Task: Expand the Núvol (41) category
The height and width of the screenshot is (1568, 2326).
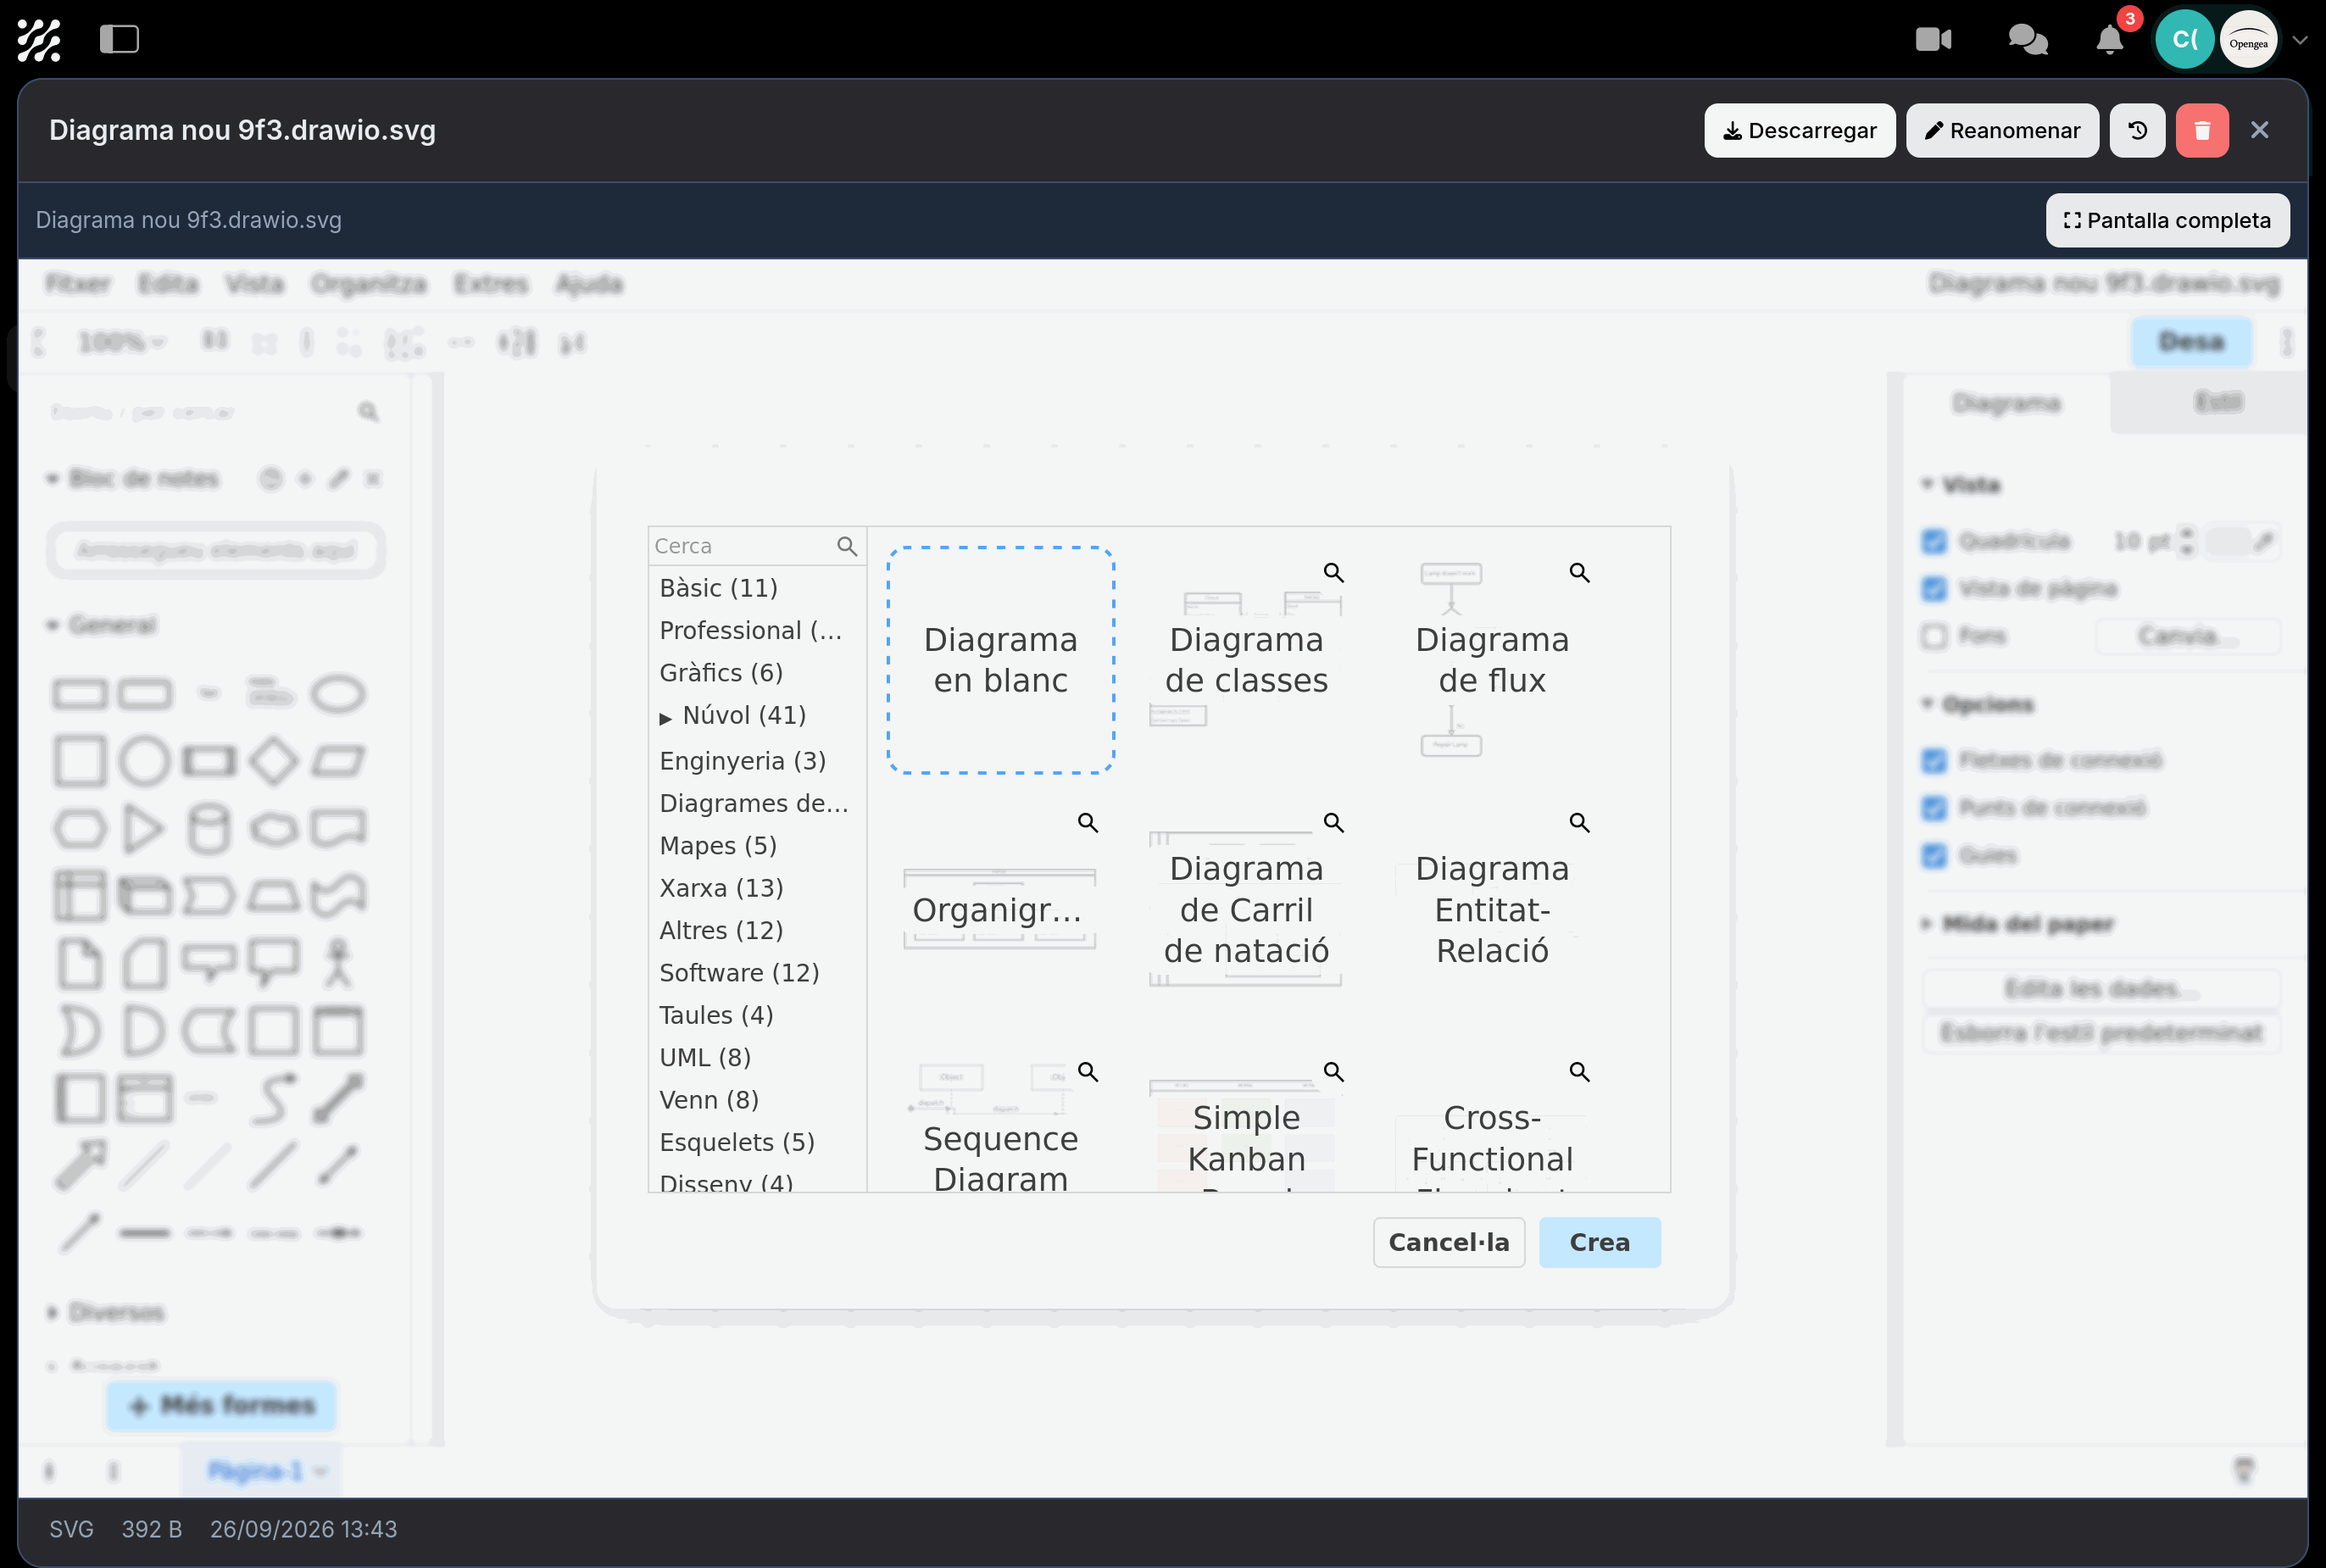Action: point(665,718)
